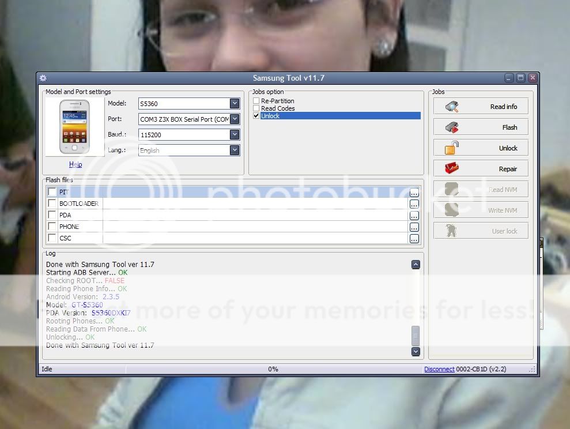
Task: Enable the Re-Partition checkbox
Action: click(255, 100)
